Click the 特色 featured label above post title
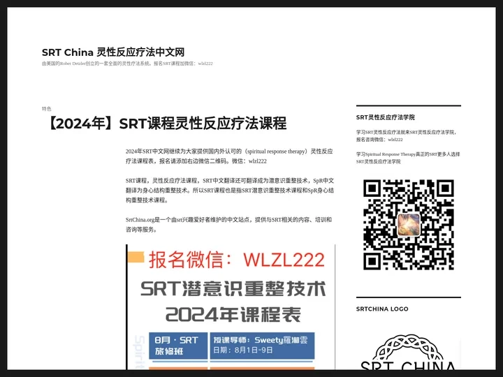Image resolution: width=503 pixels, height=377 pixels. pos(47,109)
